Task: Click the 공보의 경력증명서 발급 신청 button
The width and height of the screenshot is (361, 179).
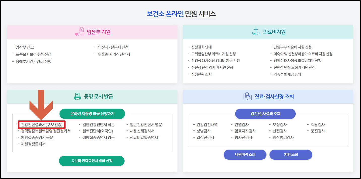Action: 92,161
